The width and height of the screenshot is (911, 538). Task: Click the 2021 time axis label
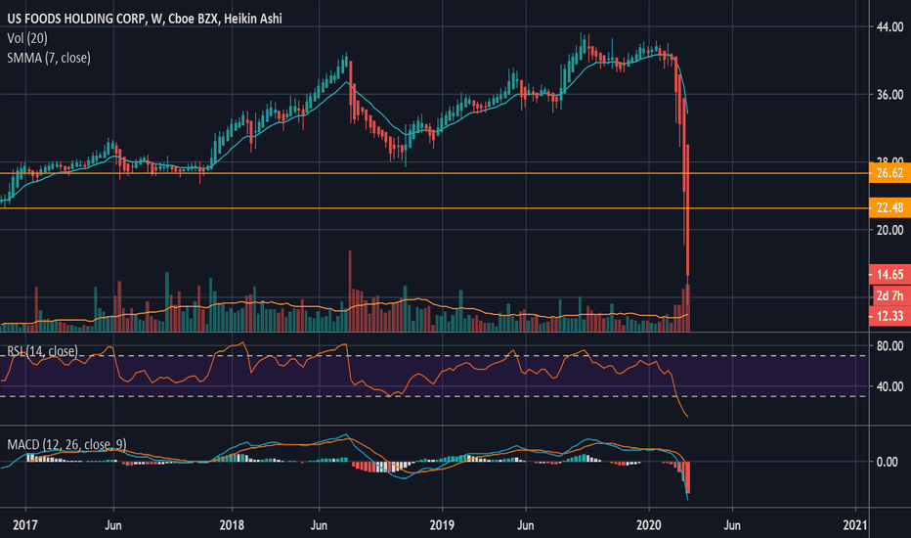pyautogui.click(x=855, y=525)
